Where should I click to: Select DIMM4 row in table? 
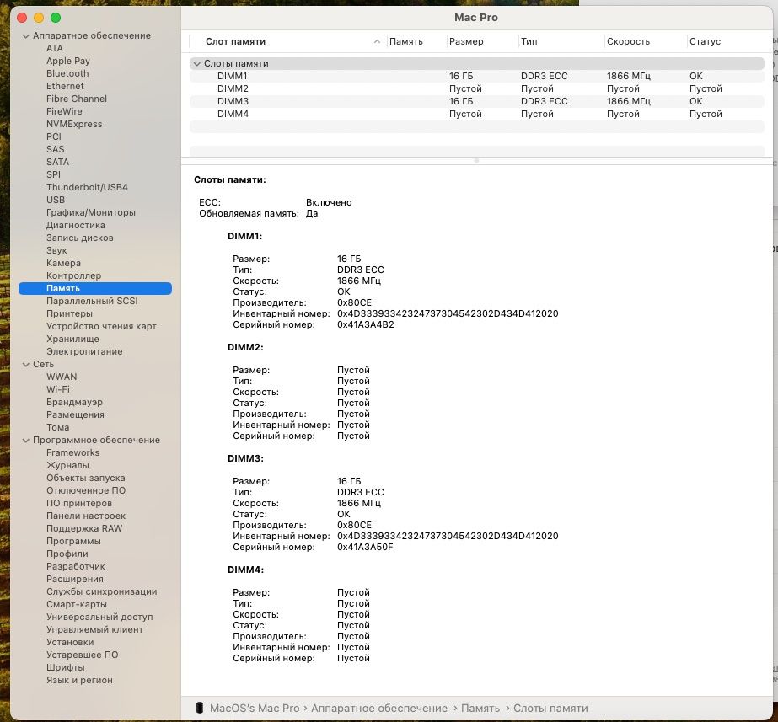(476, 114)
